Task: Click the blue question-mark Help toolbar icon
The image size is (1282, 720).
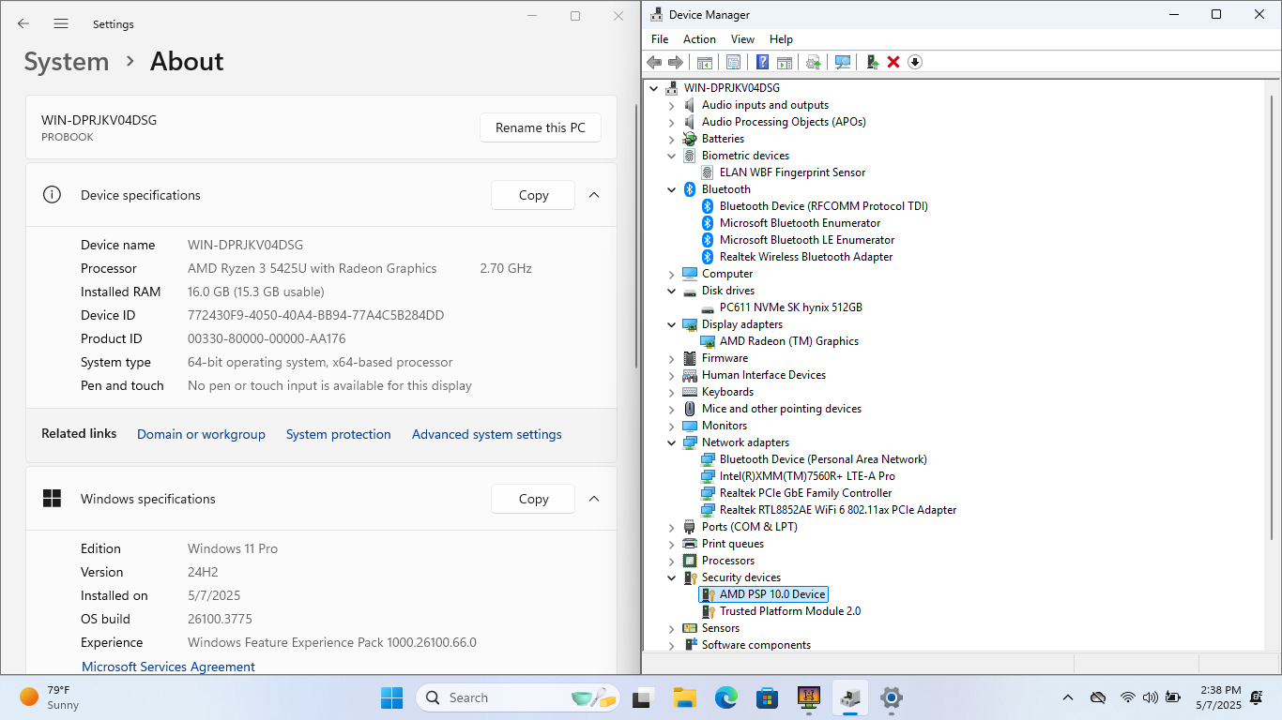Action: [762, 62]
